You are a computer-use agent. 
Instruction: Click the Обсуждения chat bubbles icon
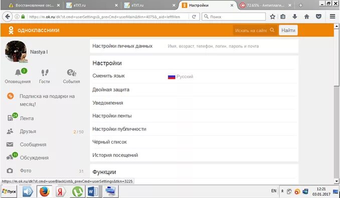pos(10,157)
